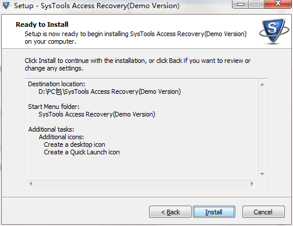Cancel the setup wizard
The image size is (293, 226).
[263, 212]
